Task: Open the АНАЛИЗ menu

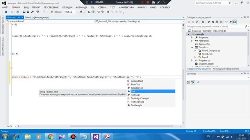Action: click(x=142, y=7)
